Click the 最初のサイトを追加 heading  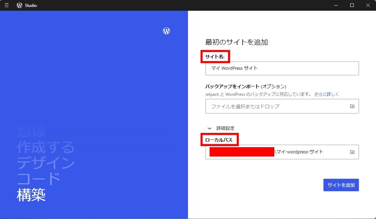[236, 42]
